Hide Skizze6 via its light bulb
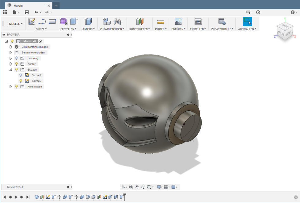 [x=21, y=81]
